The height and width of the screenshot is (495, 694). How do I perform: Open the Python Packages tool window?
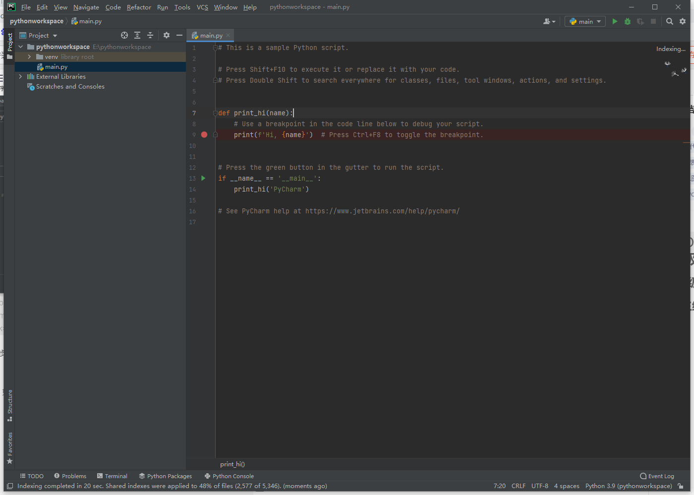(x=165, y=476)
